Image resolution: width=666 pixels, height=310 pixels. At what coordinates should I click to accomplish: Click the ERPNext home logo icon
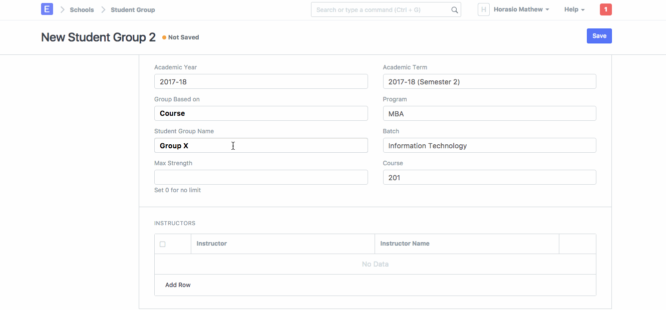point(47,9)
